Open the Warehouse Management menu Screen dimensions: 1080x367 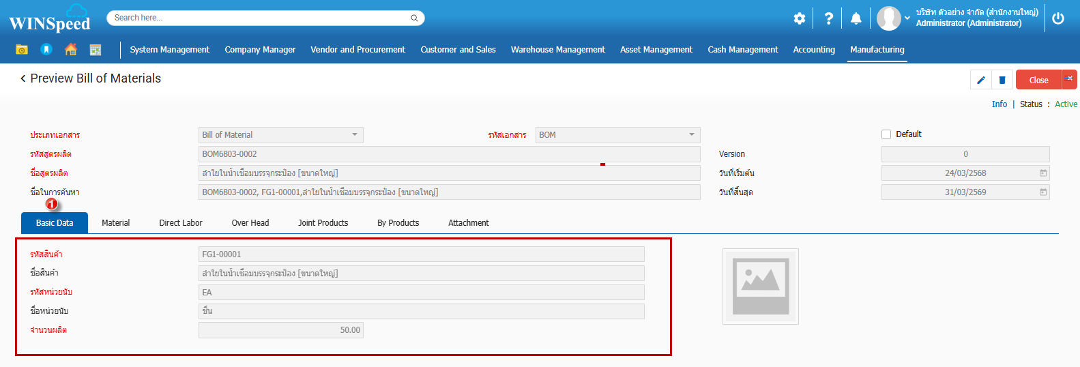pyautogui.click(x=557, y=50)
